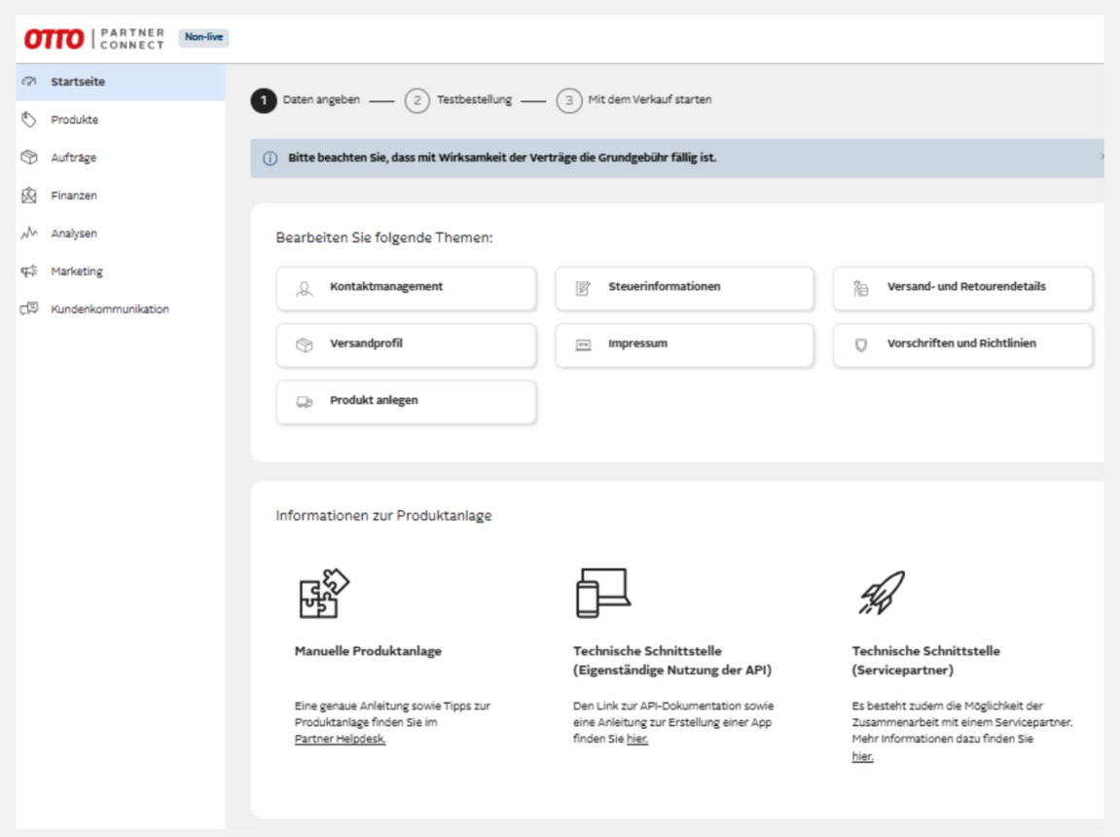Select the Analysen chart icon
The height and width of the screenshot is (837, 1120).
click(x=30, y=233)
